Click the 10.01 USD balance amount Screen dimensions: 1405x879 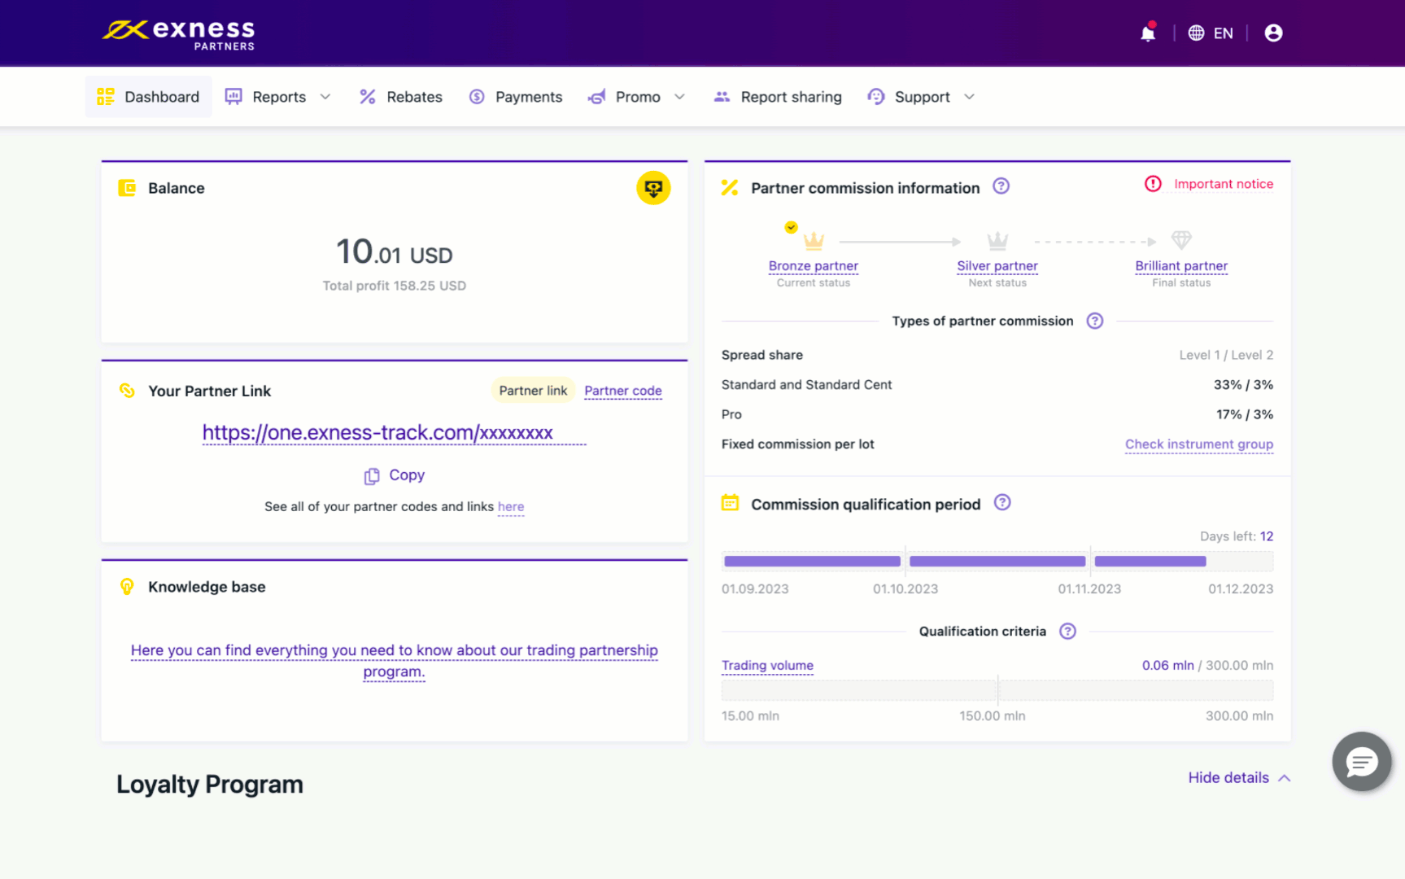(395, 252)
